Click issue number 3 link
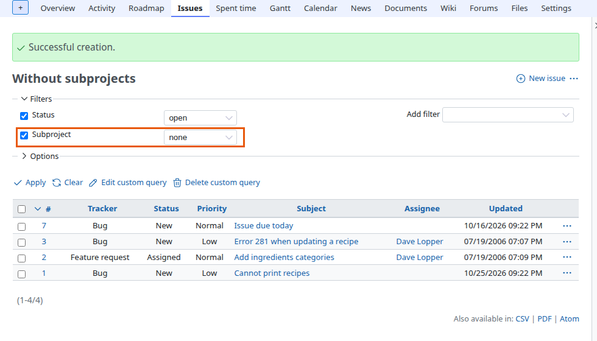 click(44, 242)
